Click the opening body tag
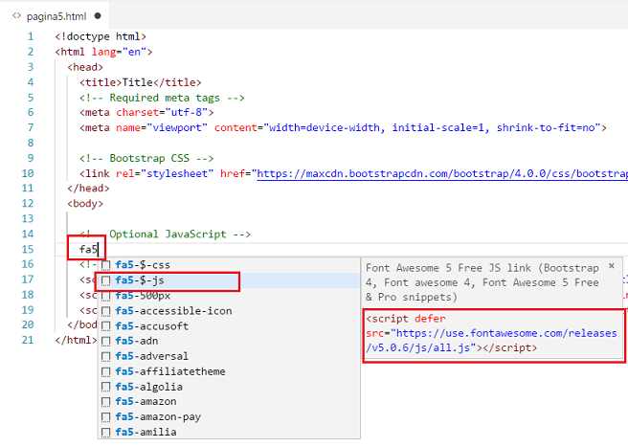 85,204
